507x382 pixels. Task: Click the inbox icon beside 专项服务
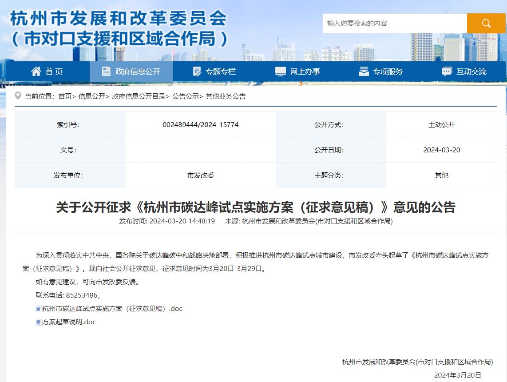click(x=364, y=72)
